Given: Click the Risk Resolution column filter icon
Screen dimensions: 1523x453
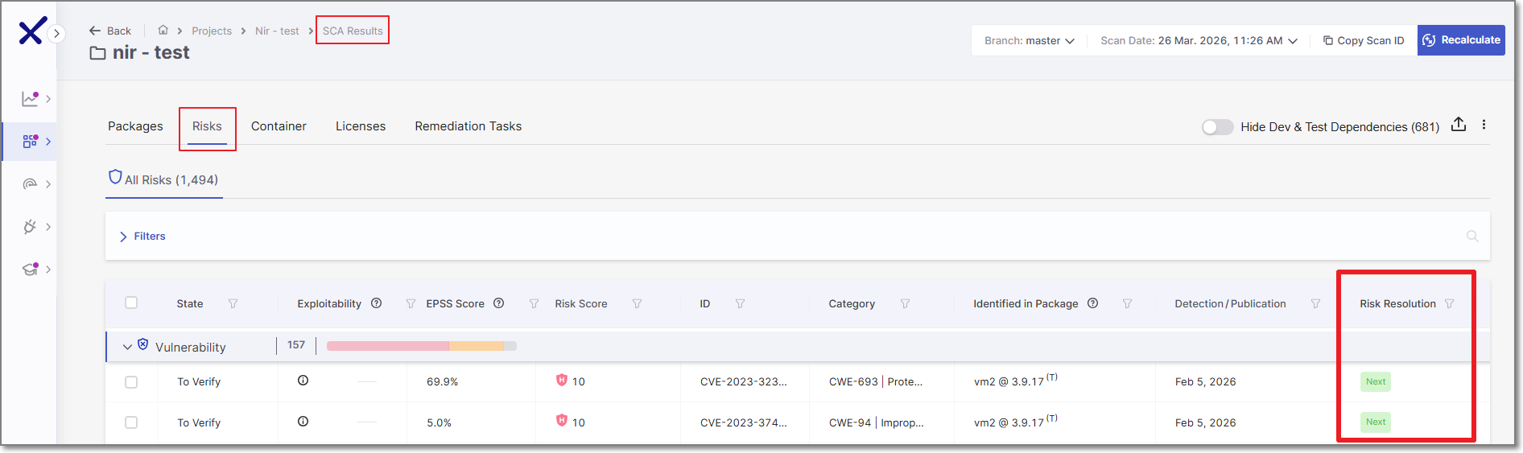Looking at the screenshot, I should pos(1449,303).
